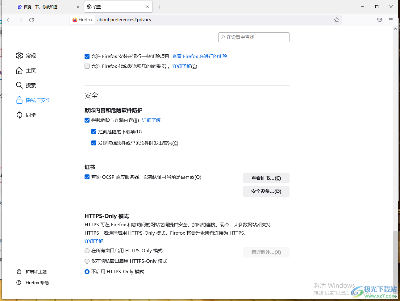Click the 安全 section heading
400x301 pixels.
(x=91, y=95)
